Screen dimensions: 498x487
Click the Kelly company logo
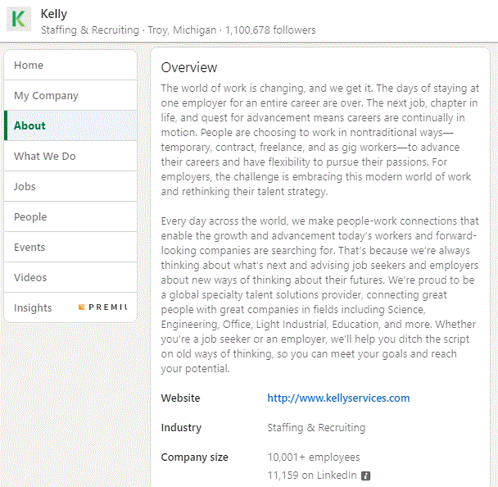(x=19, y=20)
